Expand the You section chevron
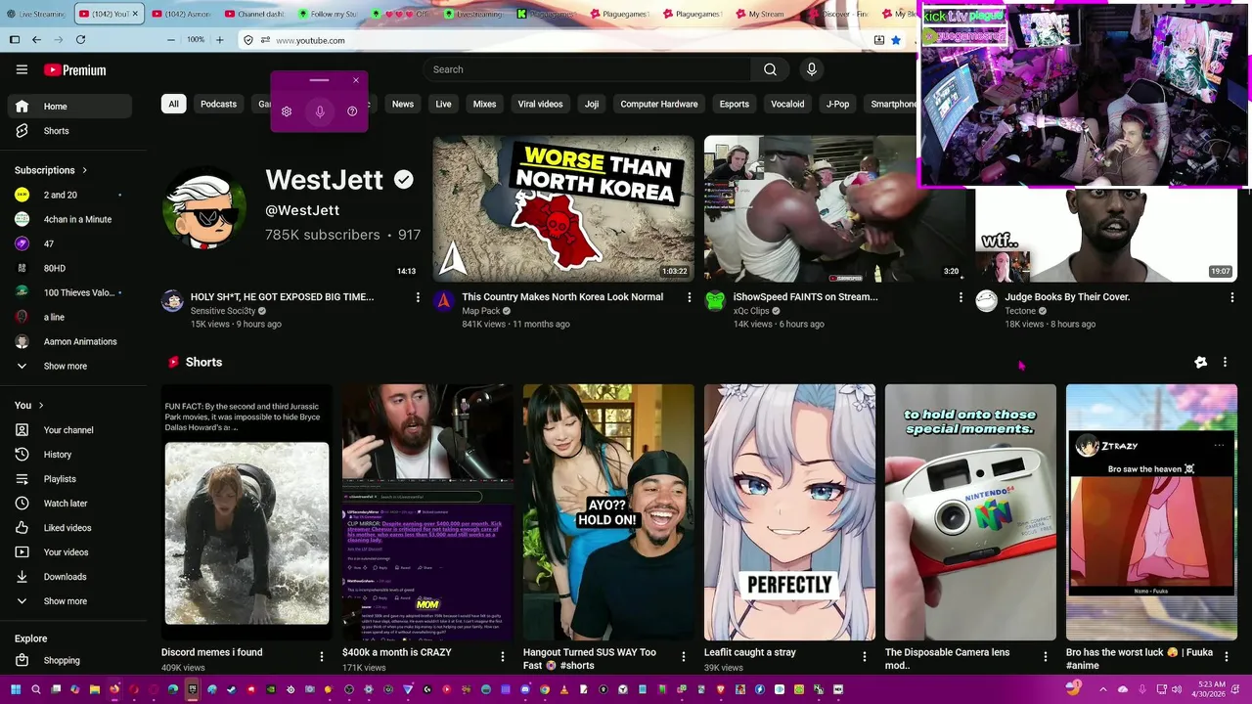1252x704 pixels. tap(40, 405)
